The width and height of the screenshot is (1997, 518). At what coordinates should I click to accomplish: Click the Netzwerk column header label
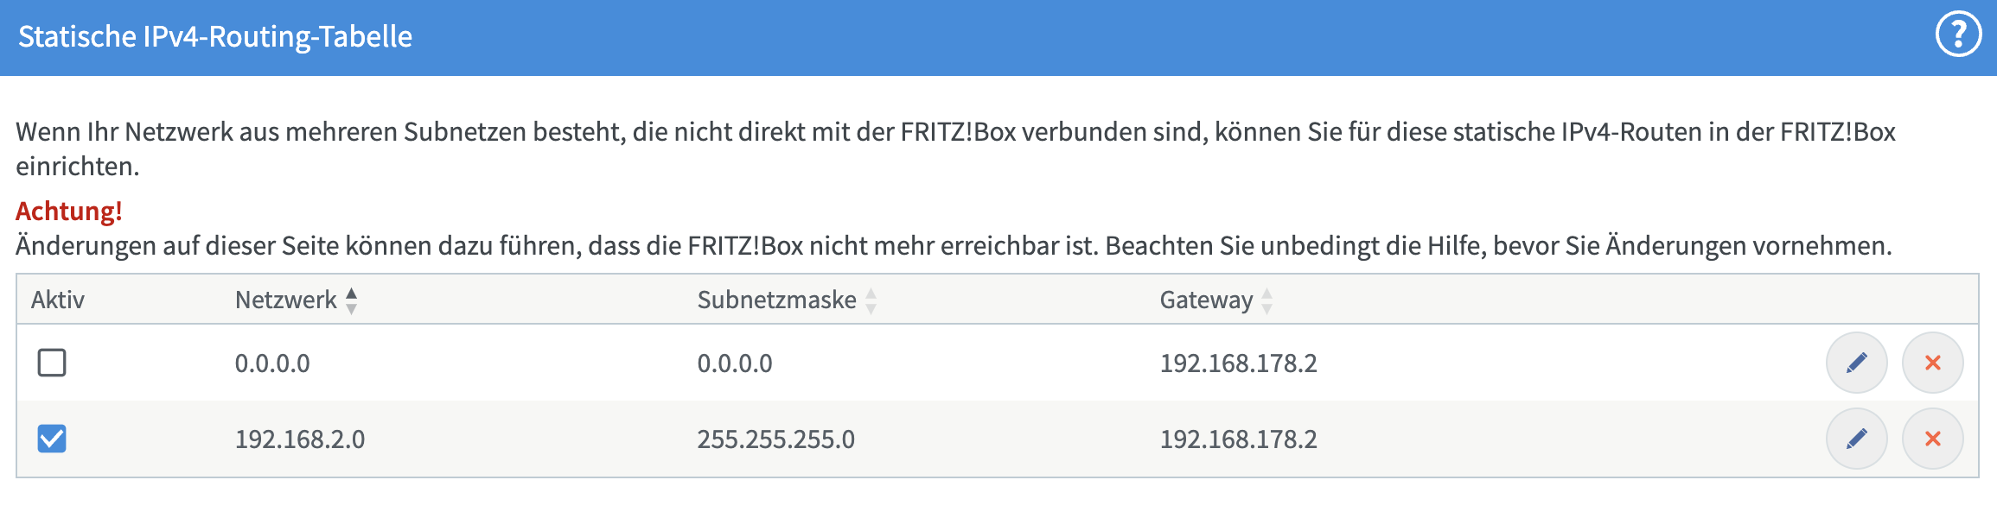[285, 300]
